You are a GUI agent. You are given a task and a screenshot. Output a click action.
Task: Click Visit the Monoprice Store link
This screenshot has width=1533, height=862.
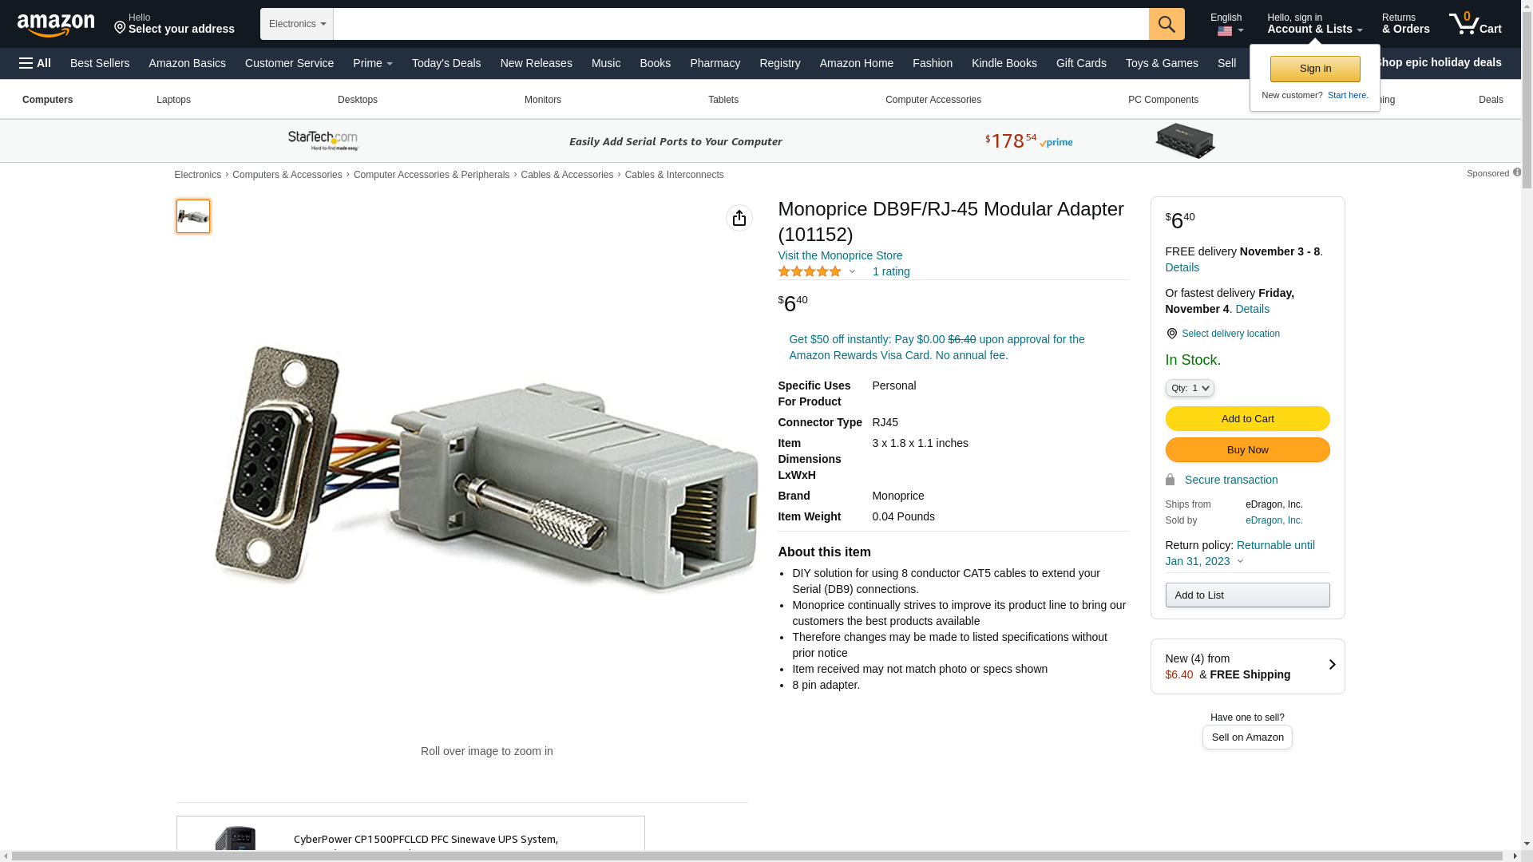point(840,255)
